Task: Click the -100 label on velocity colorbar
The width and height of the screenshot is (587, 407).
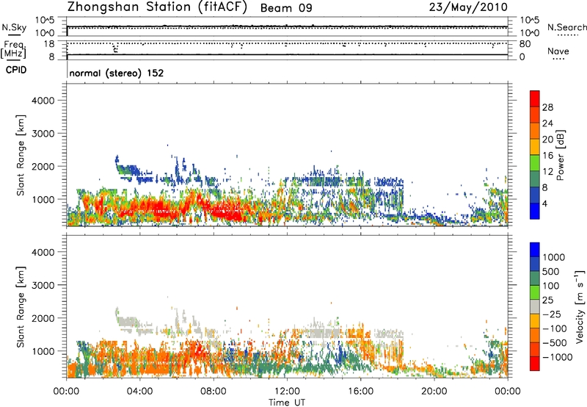Action: (554, 328)
